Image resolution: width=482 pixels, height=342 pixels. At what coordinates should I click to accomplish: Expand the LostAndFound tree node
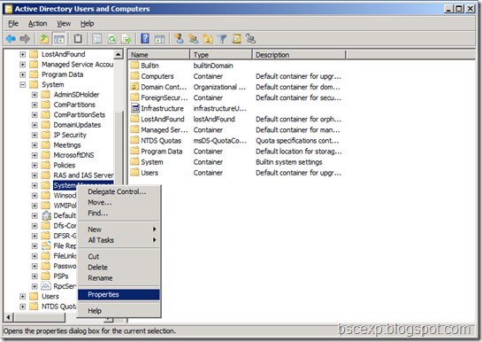[x=22, y=54]
